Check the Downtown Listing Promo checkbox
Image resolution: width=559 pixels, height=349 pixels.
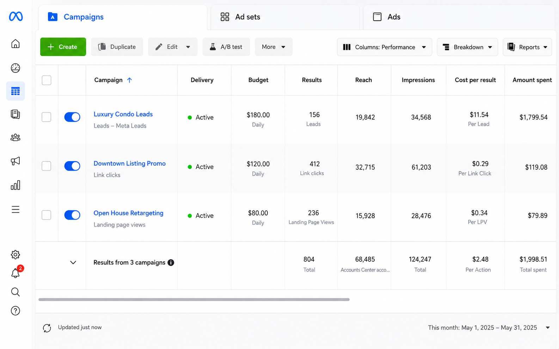pos(47,166)
